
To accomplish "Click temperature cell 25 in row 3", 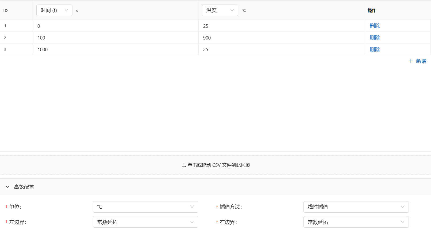I will pos(281,49).
